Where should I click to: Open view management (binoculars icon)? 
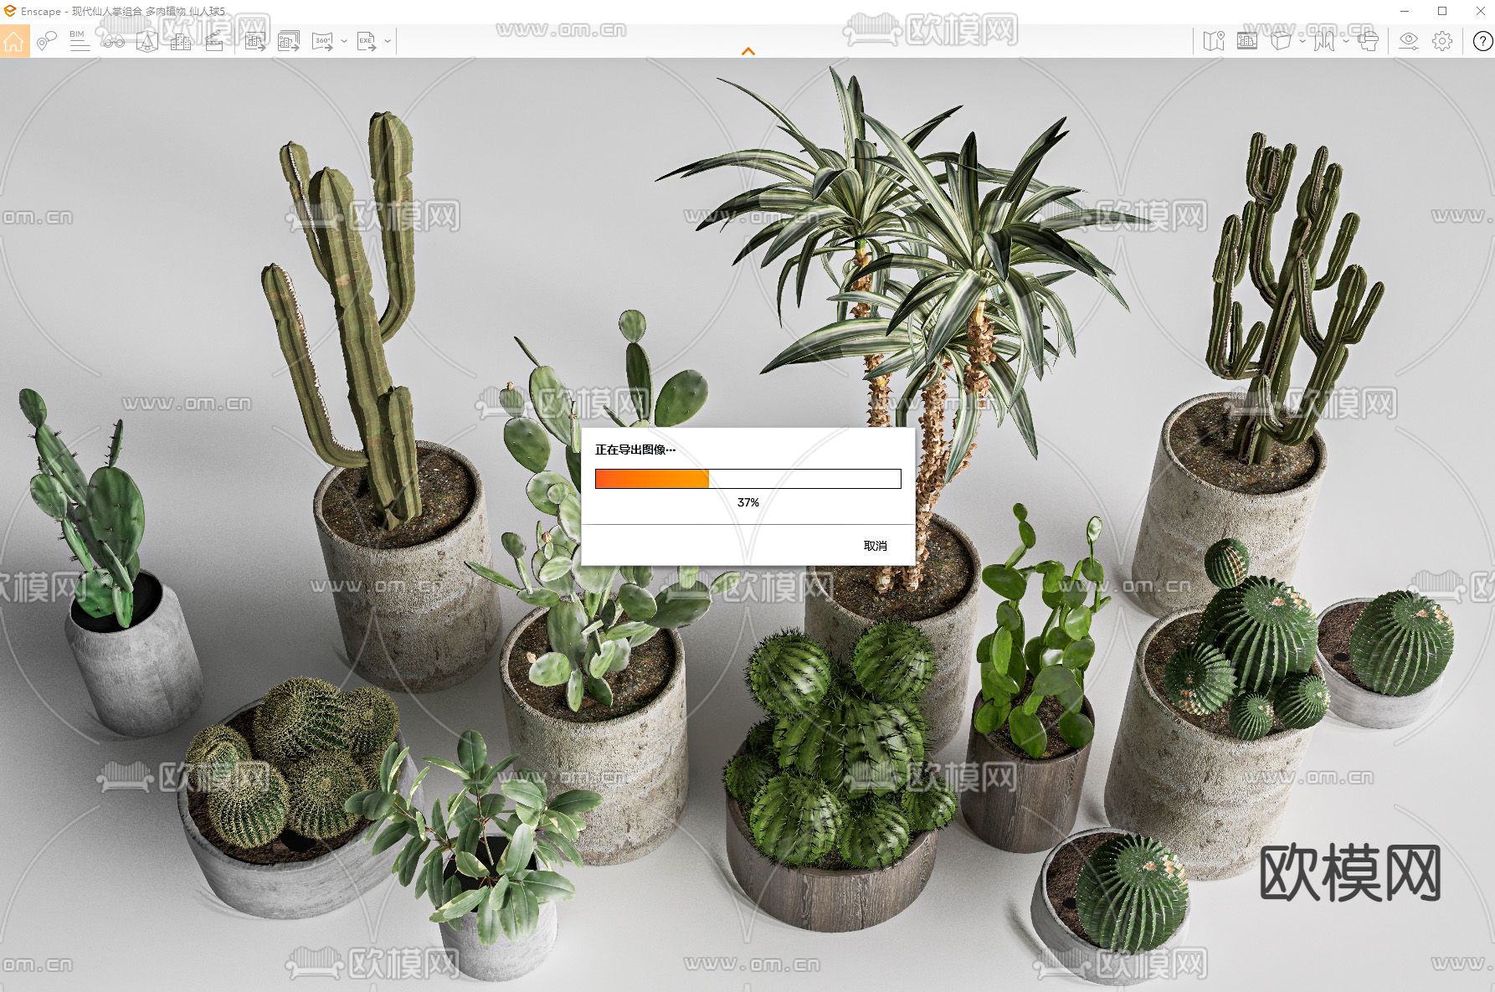[x=113, y=41]
